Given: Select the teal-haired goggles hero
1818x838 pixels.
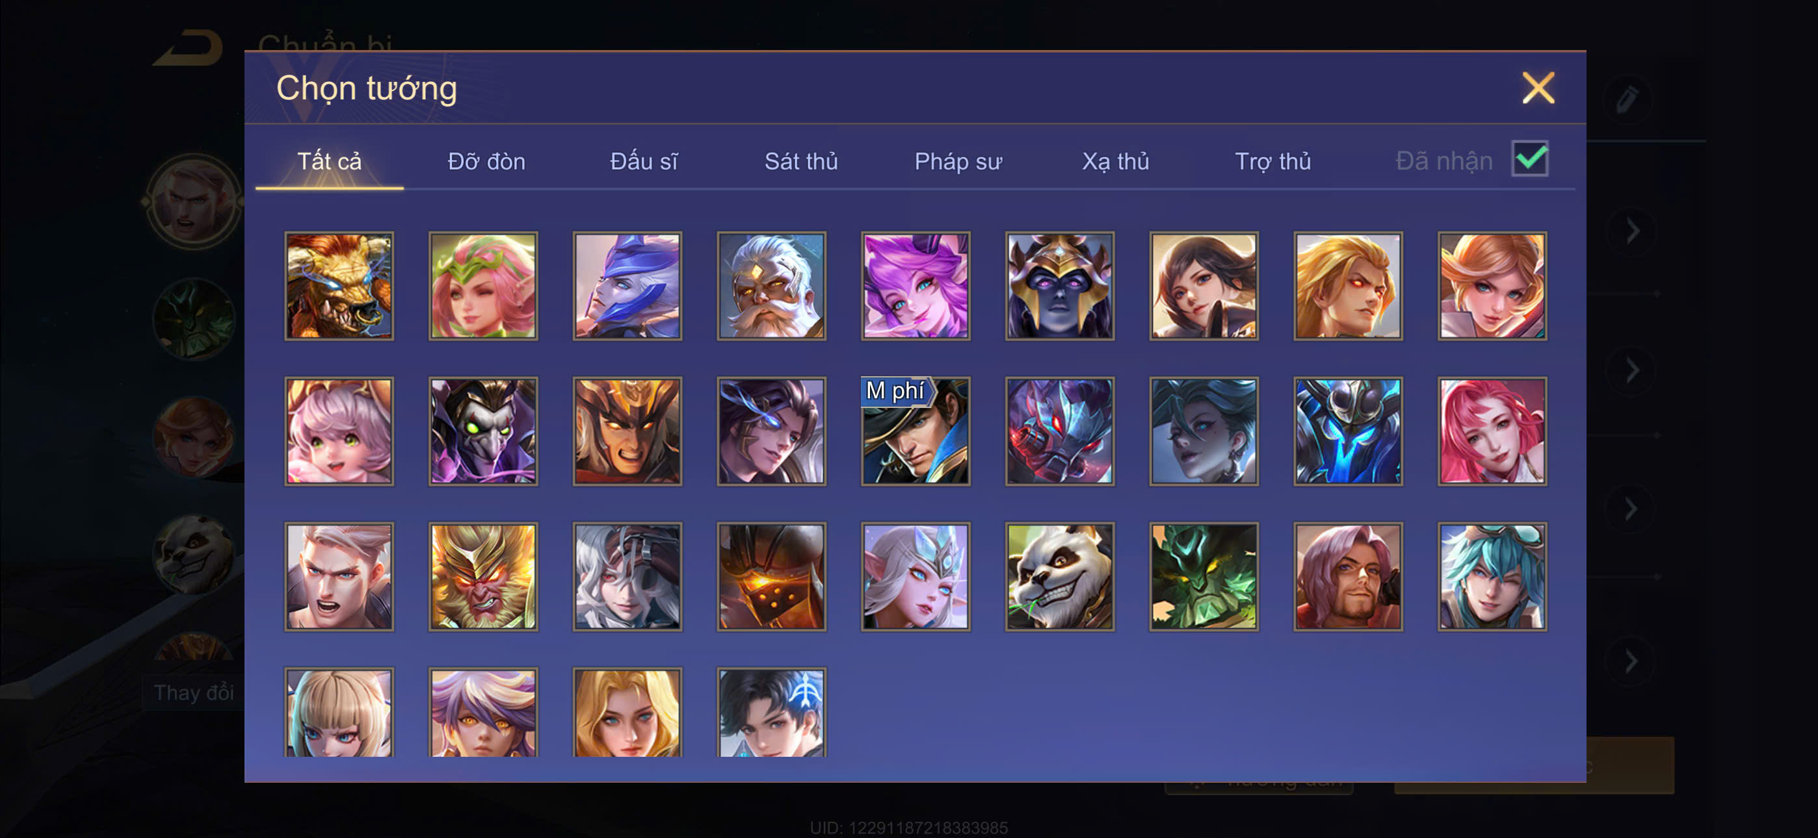Looking at the screenshot, I should [x=1492, y=576].
